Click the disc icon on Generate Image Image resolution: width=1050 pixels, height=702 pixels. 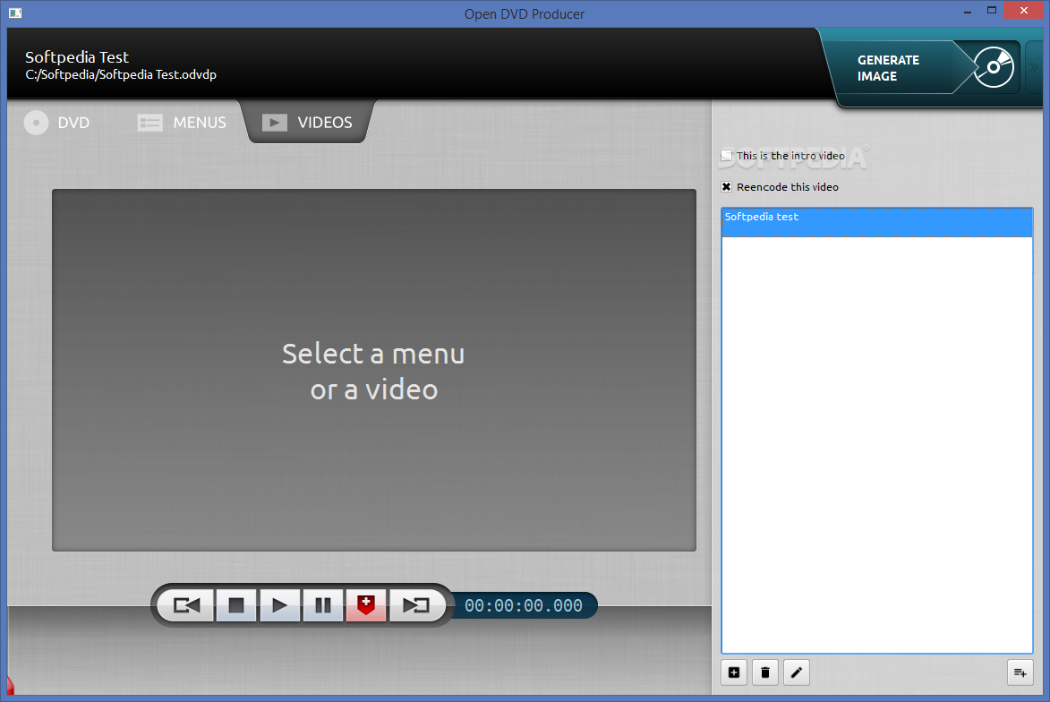point(994,67)
